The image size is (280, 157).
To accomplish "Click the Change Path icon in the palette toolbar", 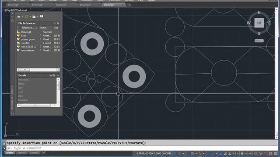I will tap(34, 17).
